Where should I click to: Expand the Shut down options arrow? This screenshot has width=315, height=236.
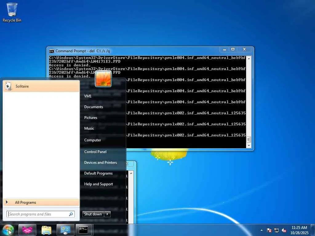pyautogui.click(x=107, y=214)
